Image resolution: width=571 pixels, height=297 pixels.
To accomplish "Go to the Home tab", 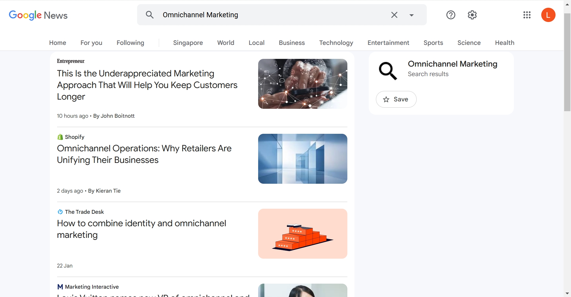I will tap(58, 43).
